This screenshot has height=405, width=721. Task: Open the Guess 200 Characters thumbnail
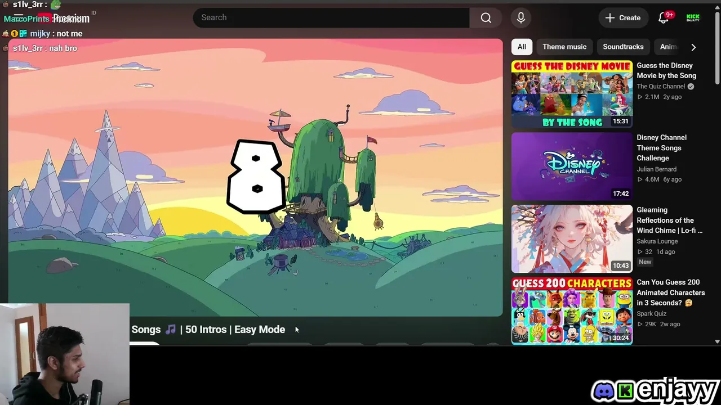coord(572,310)
